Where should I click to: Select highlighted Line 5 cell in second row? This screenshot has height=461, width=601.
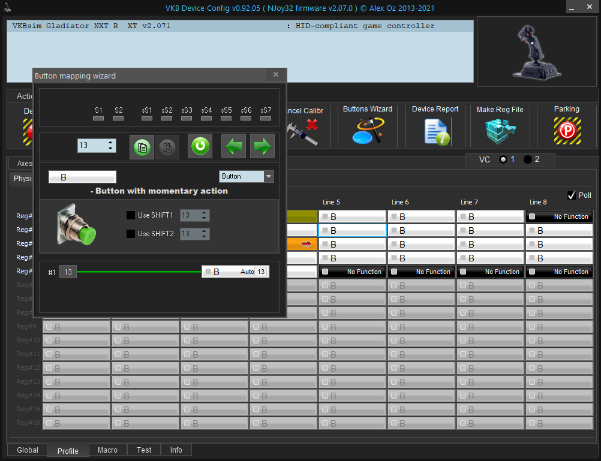[352, 230]
